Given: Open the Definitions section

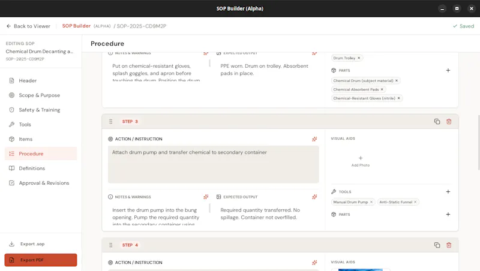Looking at the screenshot, I should point(41,168).
